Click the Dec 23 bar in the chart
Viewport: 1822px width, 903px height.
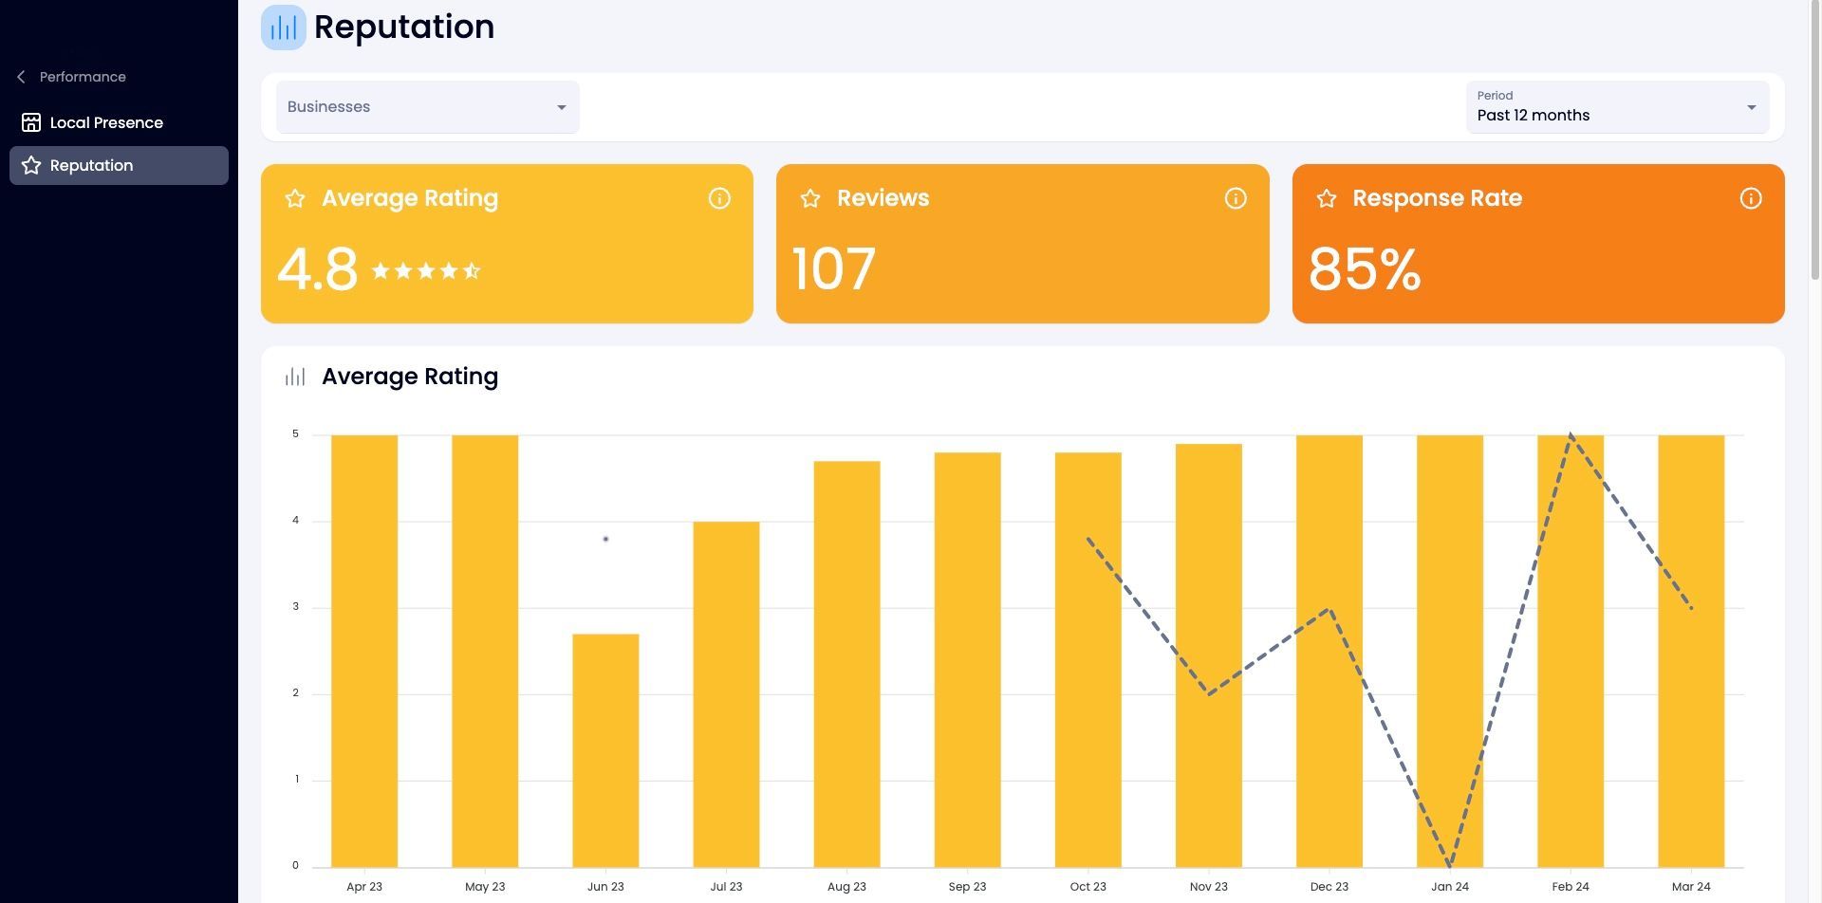(x=1329, y=651)
